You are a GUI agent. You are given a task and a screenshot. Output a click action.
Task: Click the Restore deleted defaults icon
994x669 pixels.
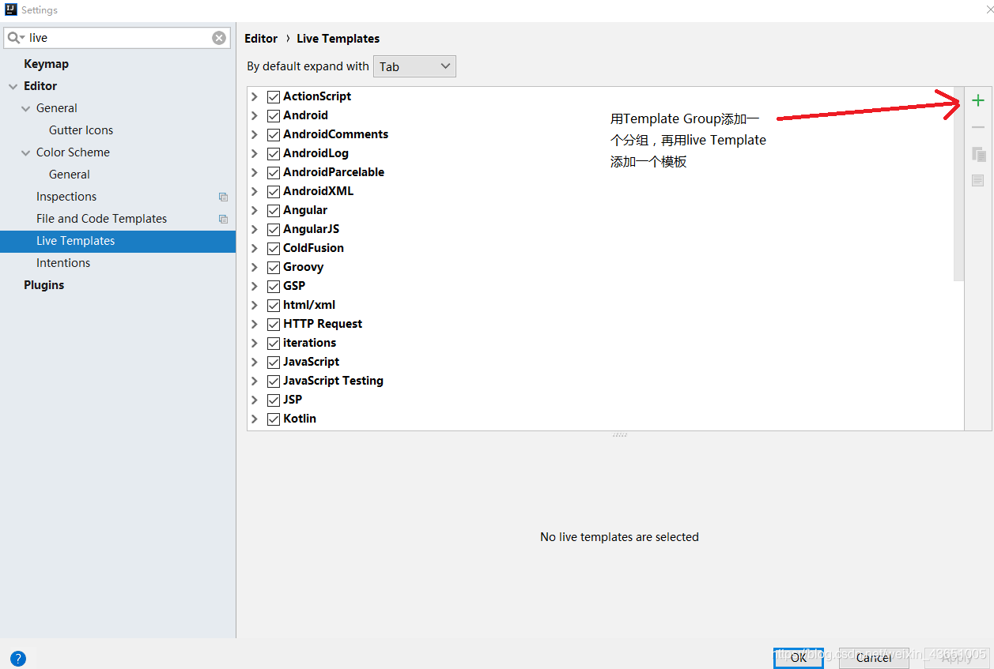point(978,181)
